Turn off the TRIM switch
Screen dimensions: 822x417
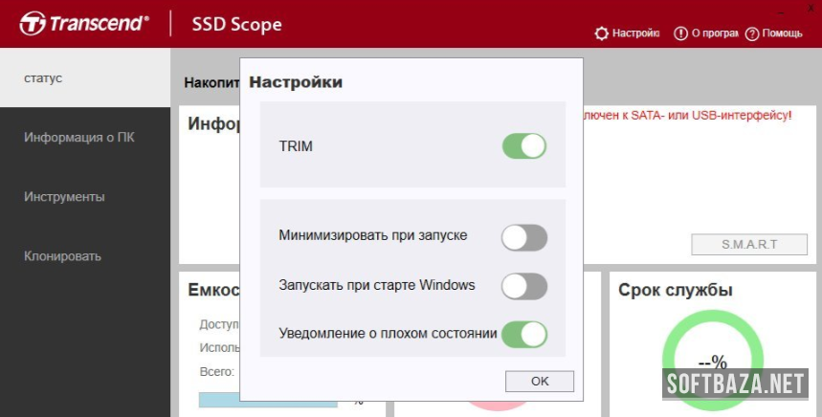point(523,146)
